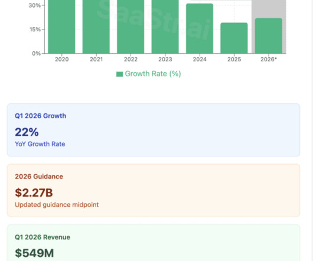Click the 15% y-axis label

click(35, 30)
